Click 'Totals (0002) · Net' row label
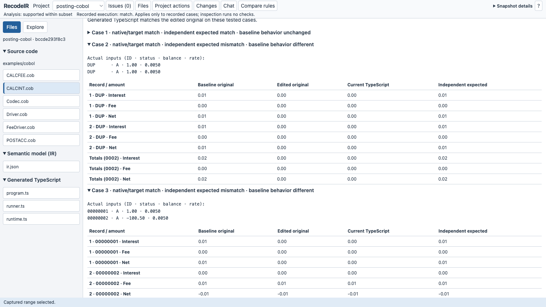 (110, 179)
